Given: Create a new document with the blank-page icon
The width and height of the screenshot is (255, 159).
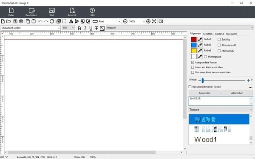Looking at the screenshot, I should pos(3,21).
